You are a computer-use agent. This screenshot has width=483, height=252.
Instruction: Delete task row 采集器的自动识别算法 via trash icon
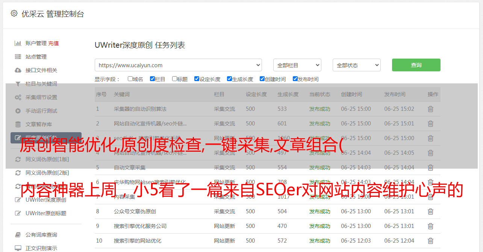pyautogui.click(x=430, y=109)
